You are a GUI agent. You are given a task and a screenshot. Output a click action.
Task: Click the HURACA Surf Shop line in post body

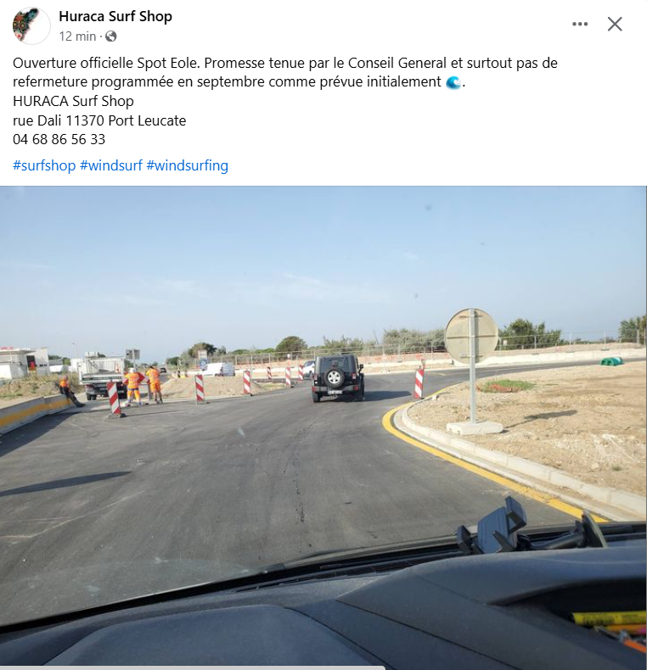[x=73, y=101]
